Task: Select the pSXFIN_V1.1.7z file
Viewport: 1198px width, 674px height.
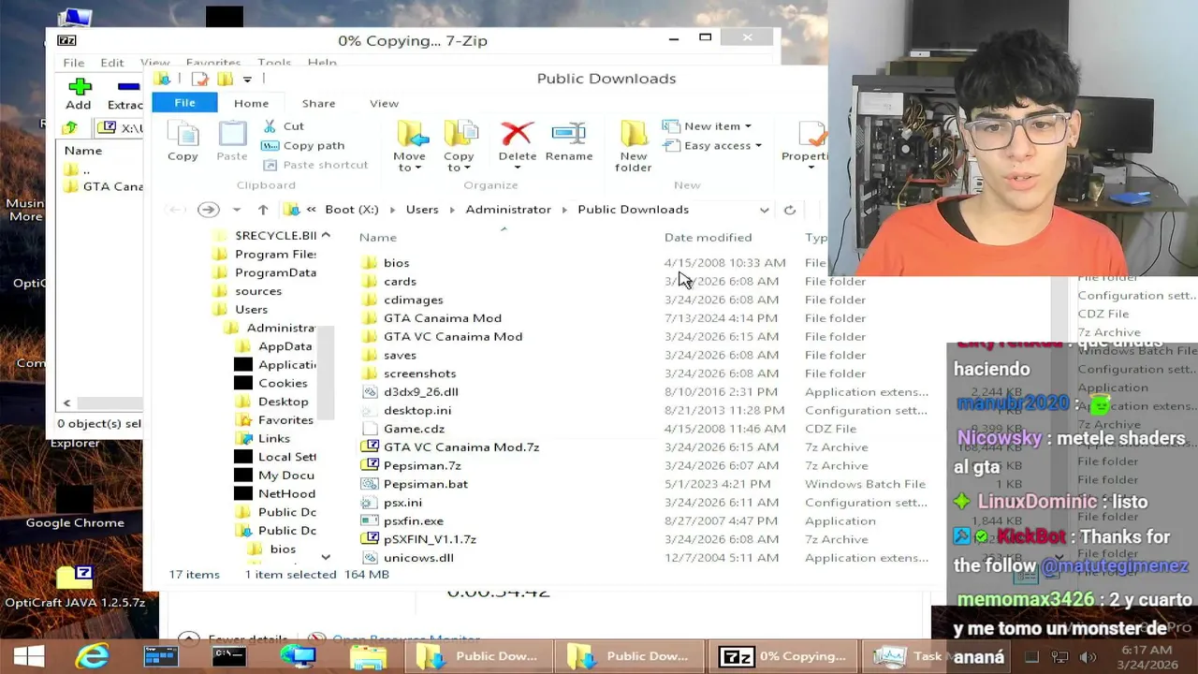Action: coord(430,539)
